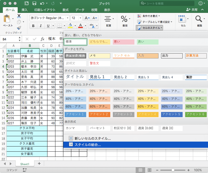This screenshot has width=208, height=173.
Task: Click the シートを検索 search field
Action: (167, 3)
